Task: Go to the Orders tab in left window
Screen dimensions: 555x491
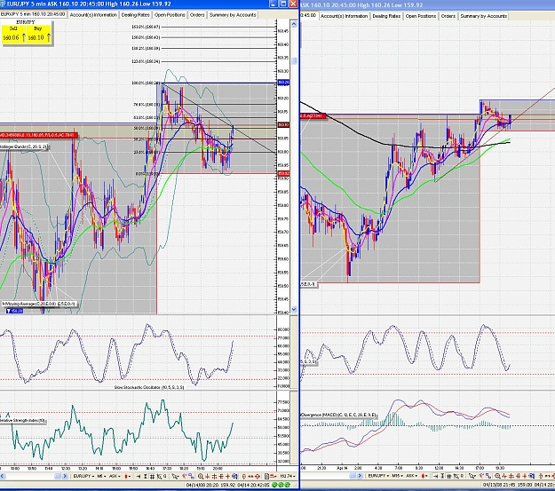Action: coord(197,15)
